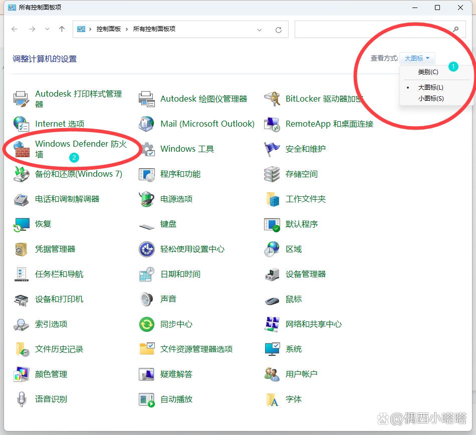This screenshot has width=476, height=435.
Task: Click the search magnifier icon
Action: click(455, 30)
